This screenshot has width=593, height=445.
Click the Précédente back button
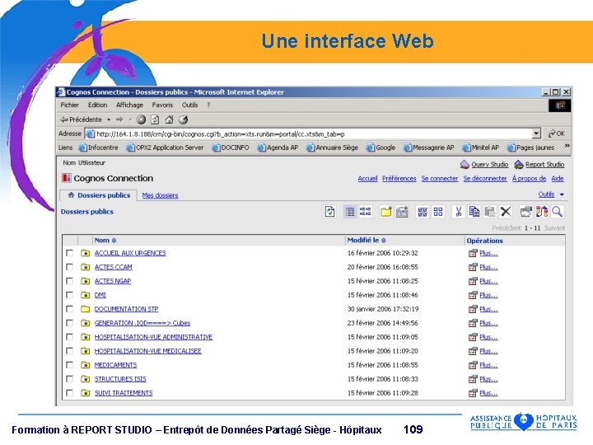[x=82, y=119]
